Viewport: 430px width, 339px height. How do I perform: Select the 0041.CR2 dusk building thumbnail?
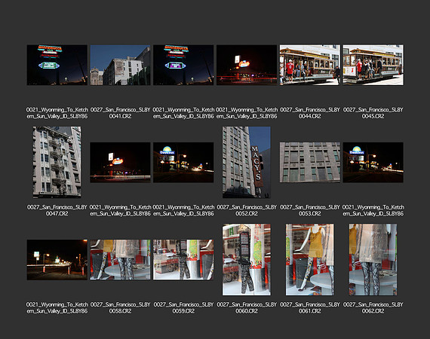tap(120, 65)
